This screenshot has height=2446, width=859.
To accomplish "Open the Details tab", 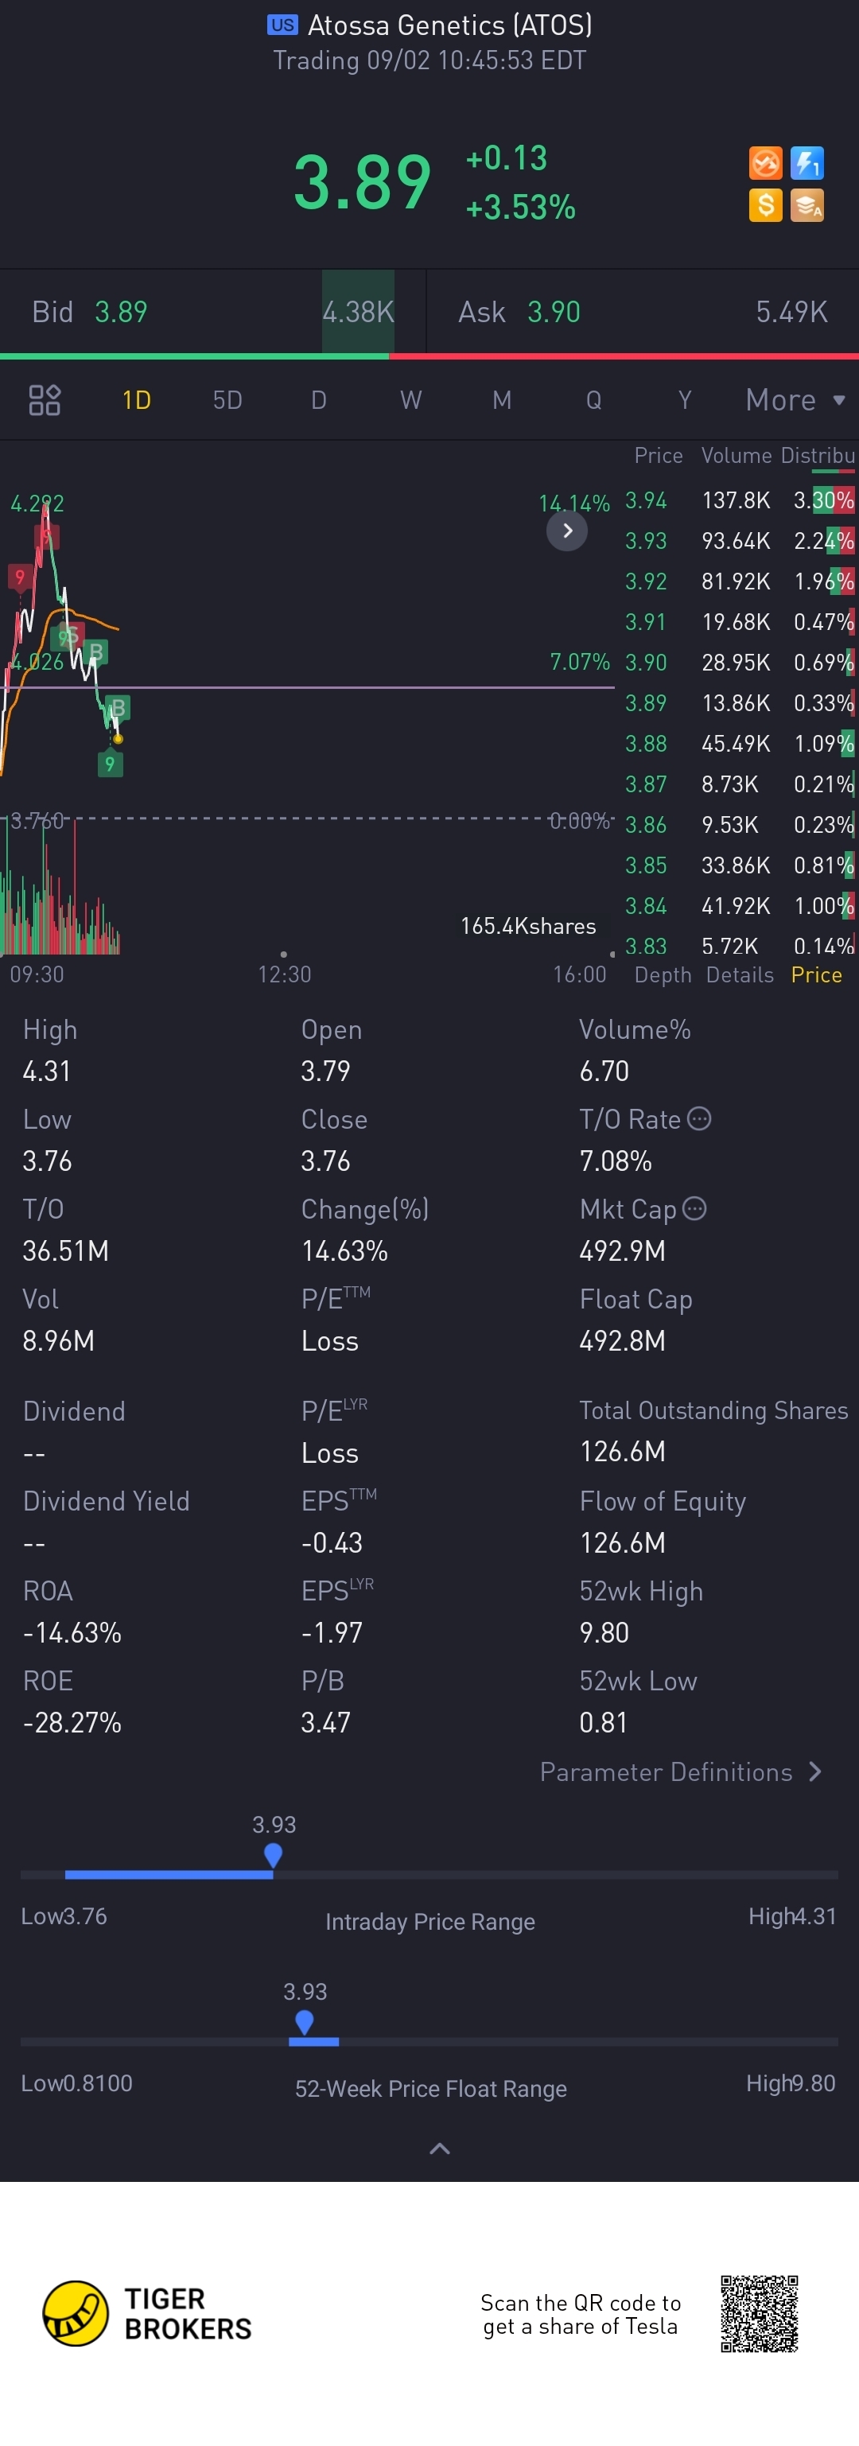I will tap(740, 975).
